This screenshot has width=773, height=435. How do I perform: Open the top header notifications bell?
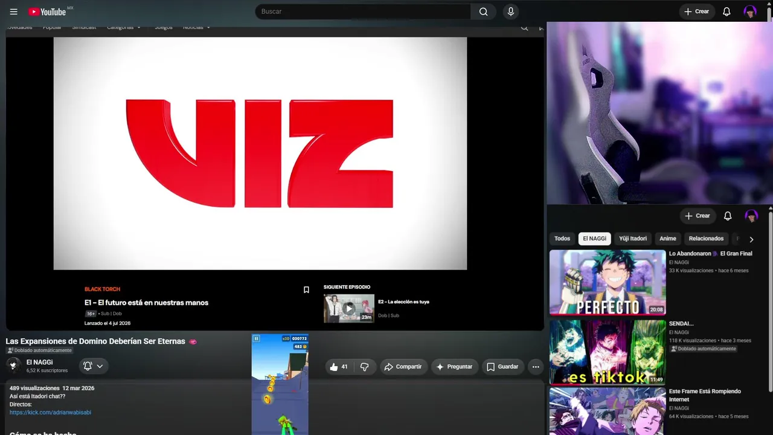tap(726, 11)
